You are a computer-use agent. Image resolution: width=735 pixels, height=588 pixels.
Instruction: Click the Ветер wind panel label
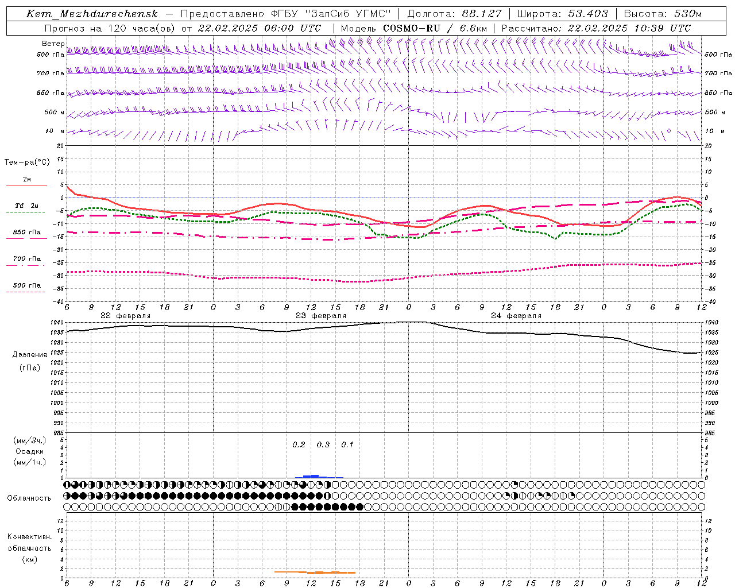[53, 44]
